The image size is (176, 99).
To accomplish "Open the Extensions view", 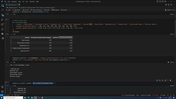I will click(2, 24).
